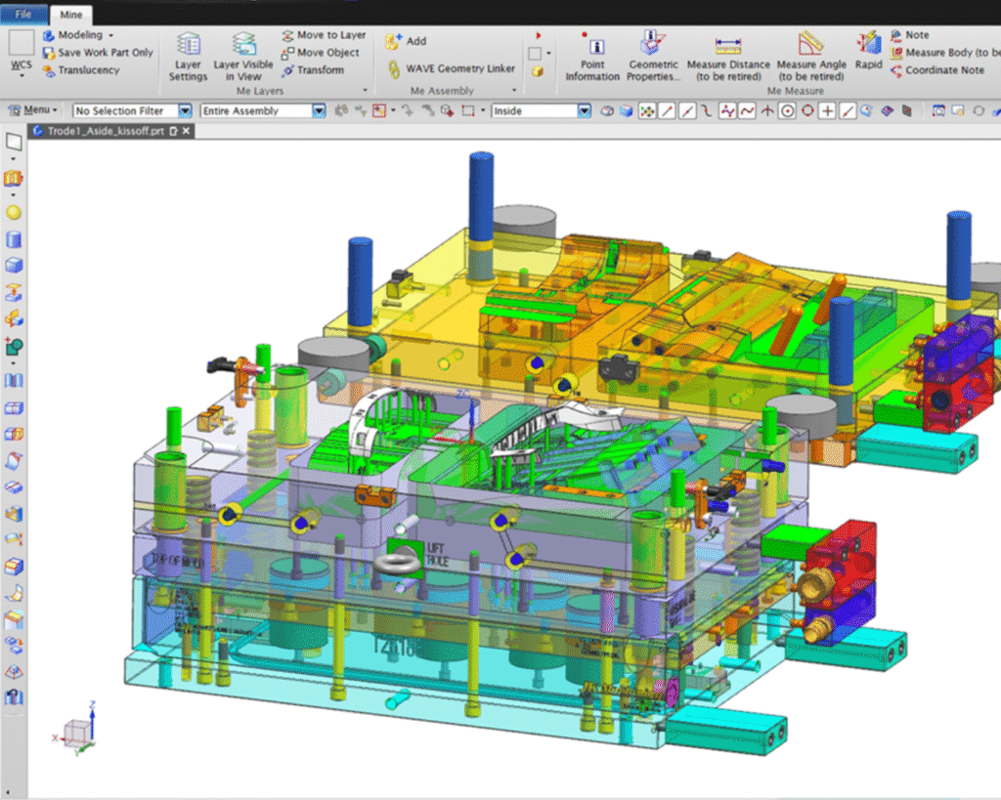Toggle arc center snap point button

tap(787, 111)
